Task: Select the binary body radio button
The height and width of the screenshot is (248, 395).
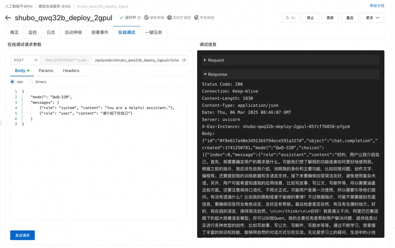Action: point(31,82)
